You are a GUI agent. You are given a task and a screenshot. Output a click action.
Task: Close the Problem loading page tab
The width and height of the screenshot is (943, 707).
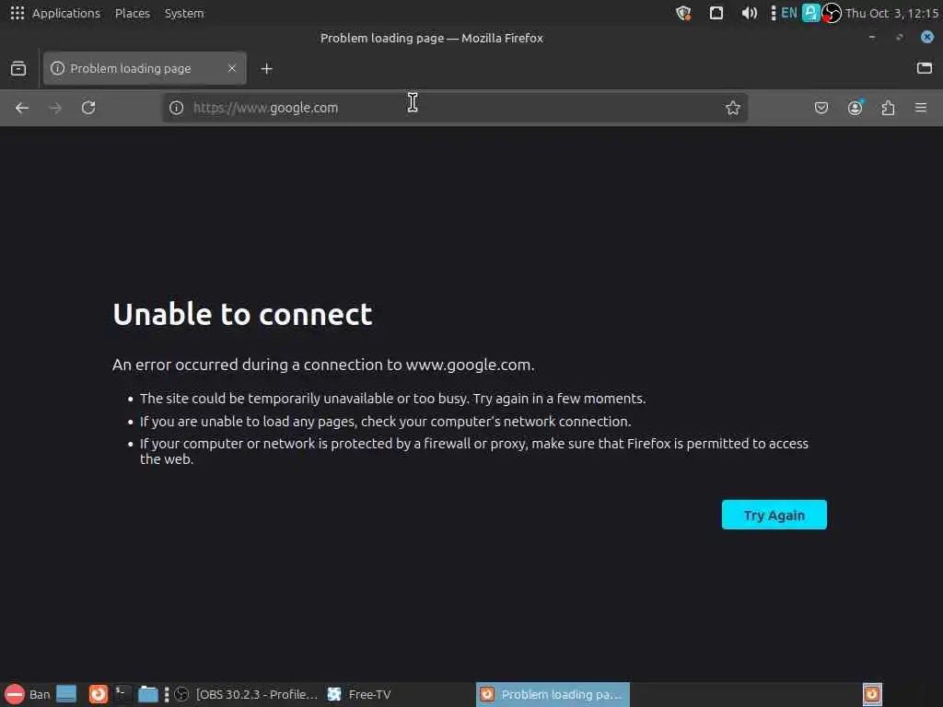point(231,68)
